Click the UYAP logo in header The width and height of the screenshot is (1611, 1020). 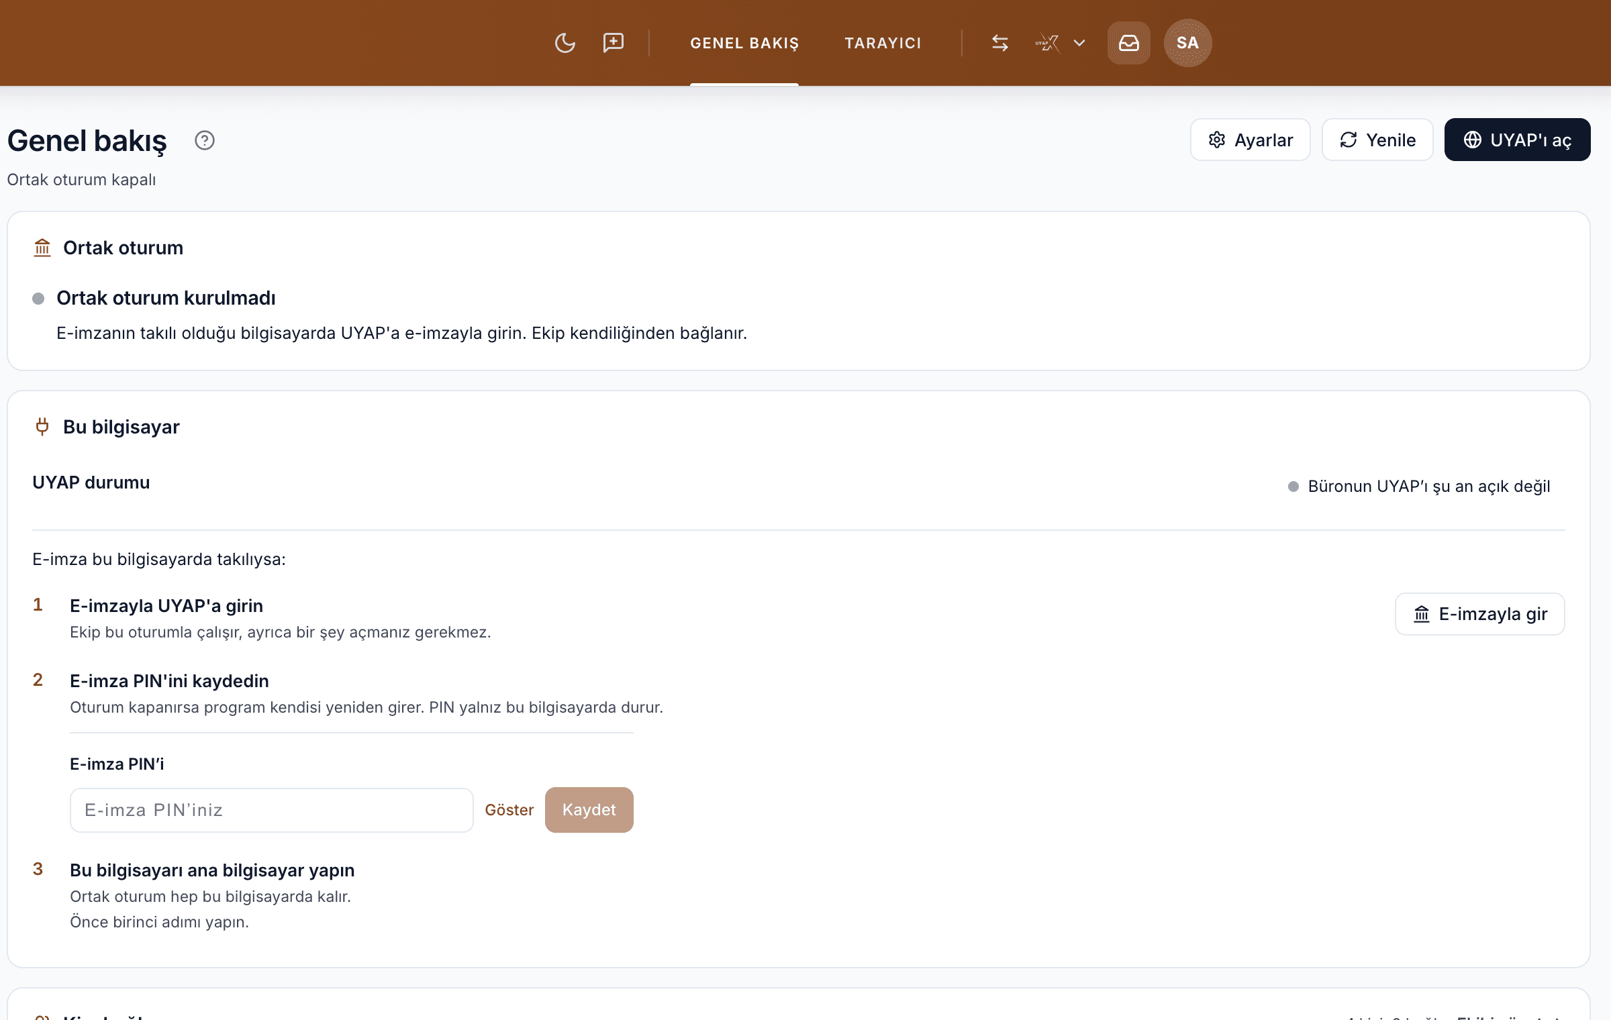point(1047,43)
